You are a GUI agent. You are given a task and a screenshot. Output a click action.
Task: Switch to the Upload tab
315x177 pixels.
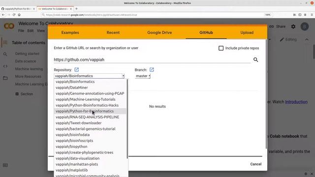[247, 32]
